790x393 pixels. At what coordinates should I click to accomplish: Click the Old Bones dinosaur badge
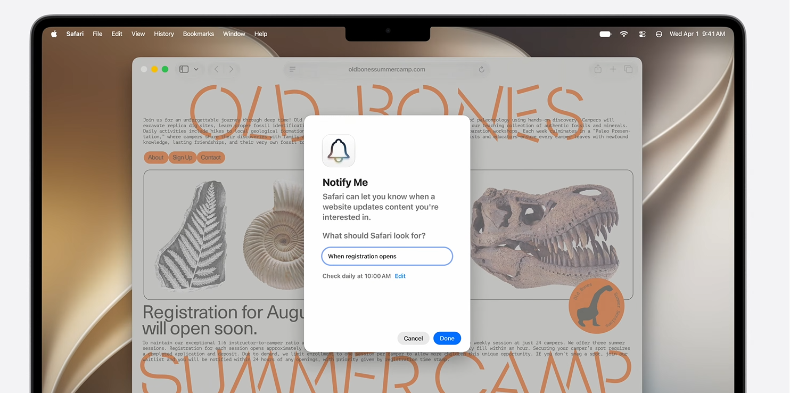tap(596, 305)
